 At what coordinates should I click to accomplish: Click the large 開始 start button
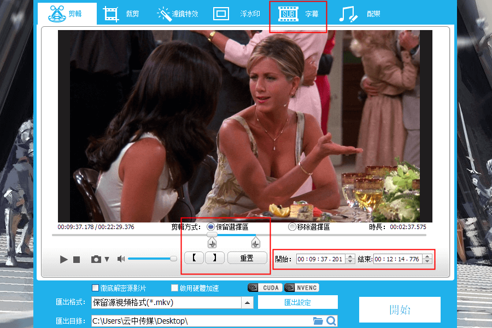400,310
